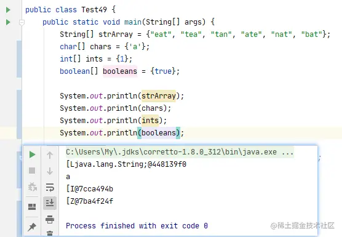Run the Test49 class from its gutter arrow
The height and width of the screenshot is (237, 342).
click(x=8, y=10)
